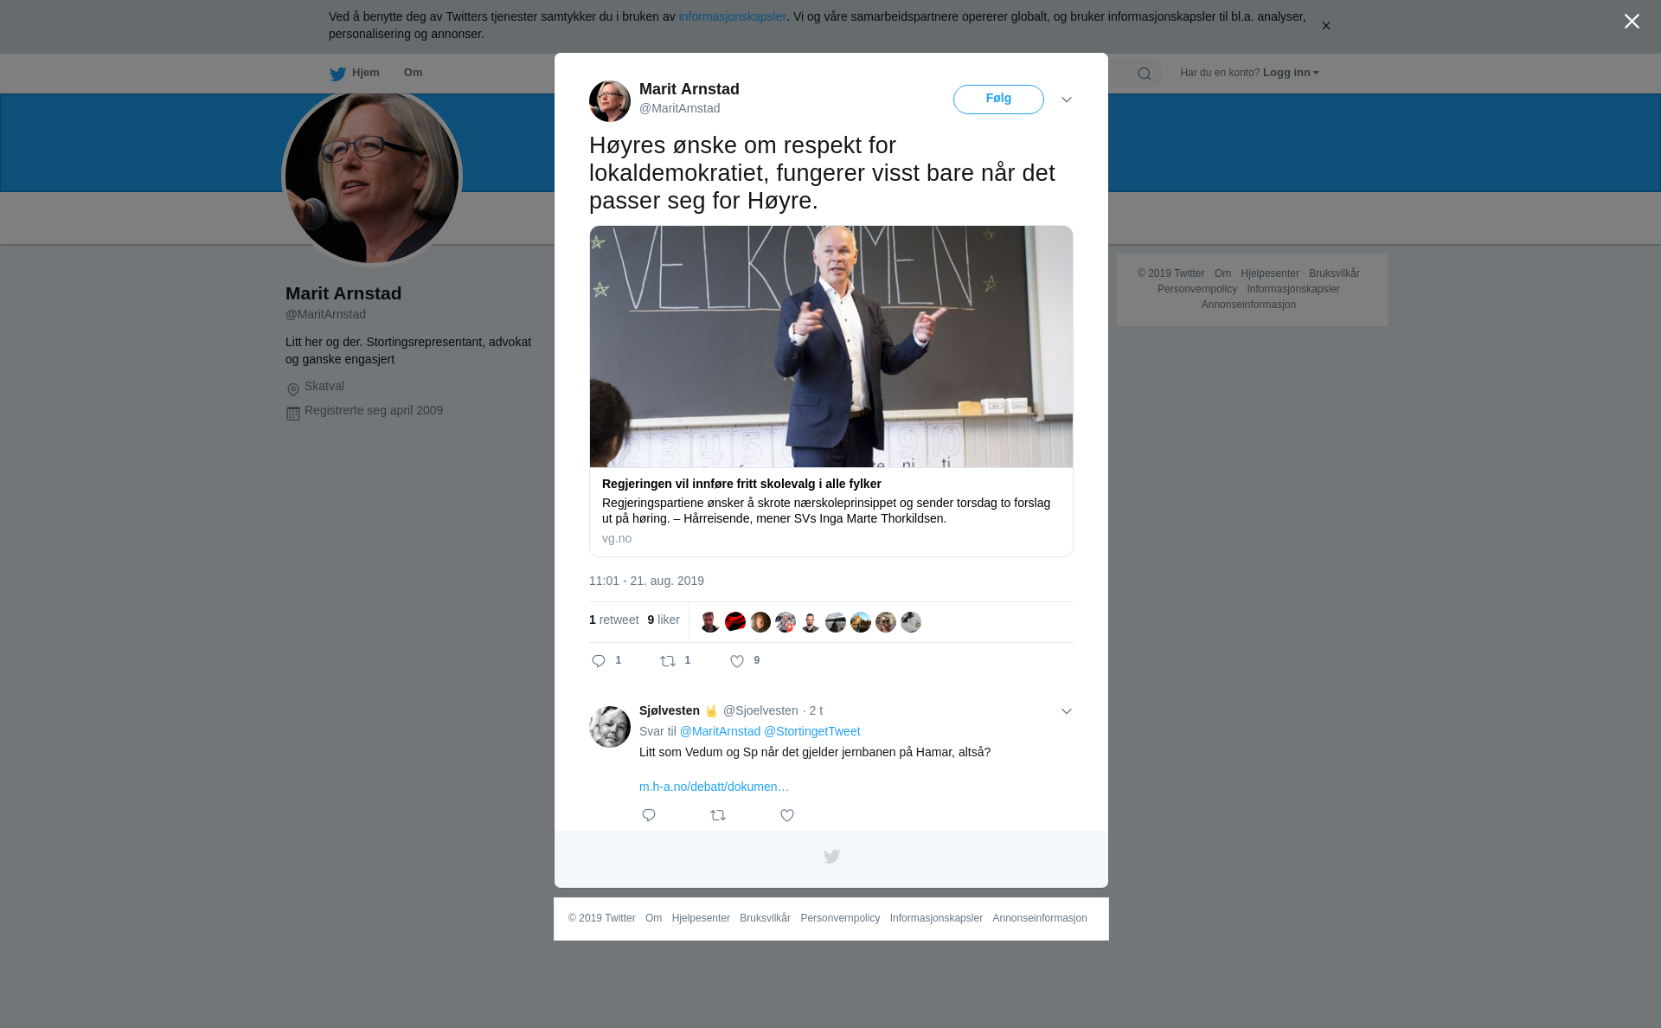Open the Logg inn dropdown
Viewport: 1661px width, 1028px height.
[x=1291, y=73]
